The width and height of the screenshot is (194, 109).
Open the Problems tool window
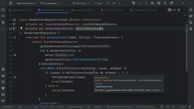tap(3, 82)
